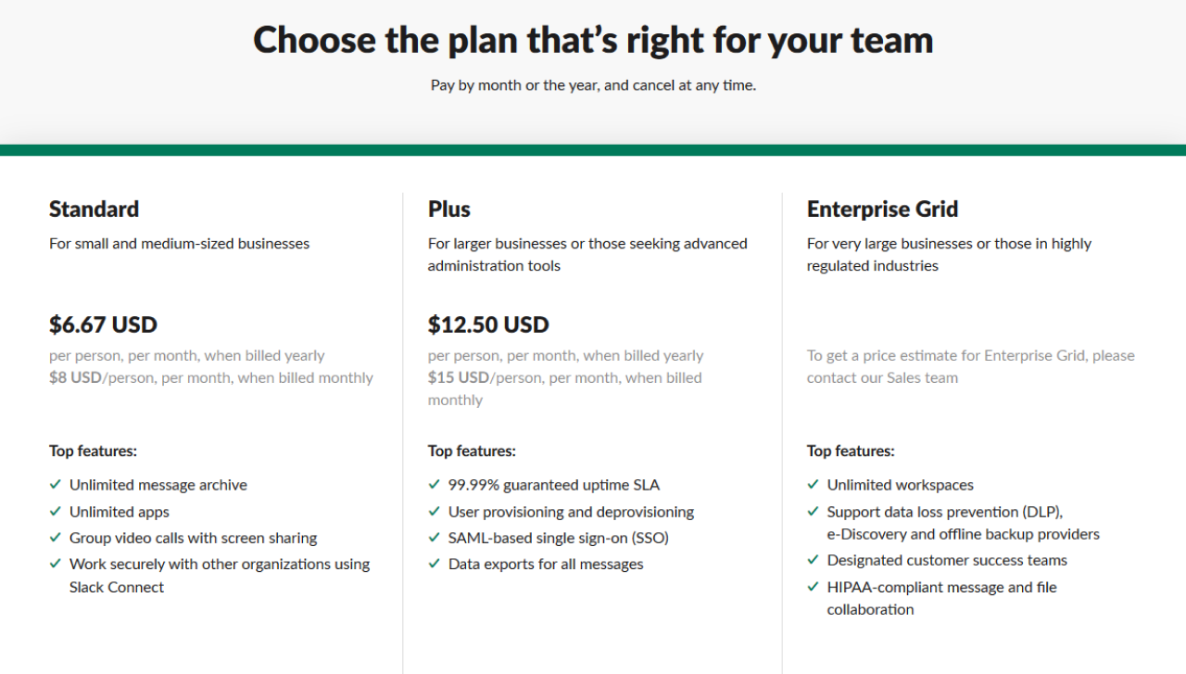
Task: Open the Enterprise Grid plan heading
Action: tap(882, 209)
